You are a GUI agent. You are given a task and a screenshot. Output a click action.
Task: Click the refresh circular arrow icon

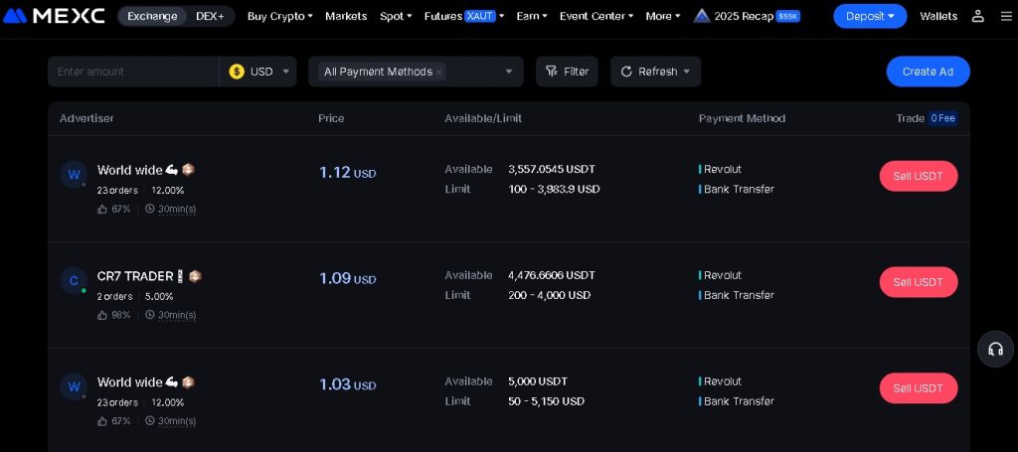pos(626,72)
